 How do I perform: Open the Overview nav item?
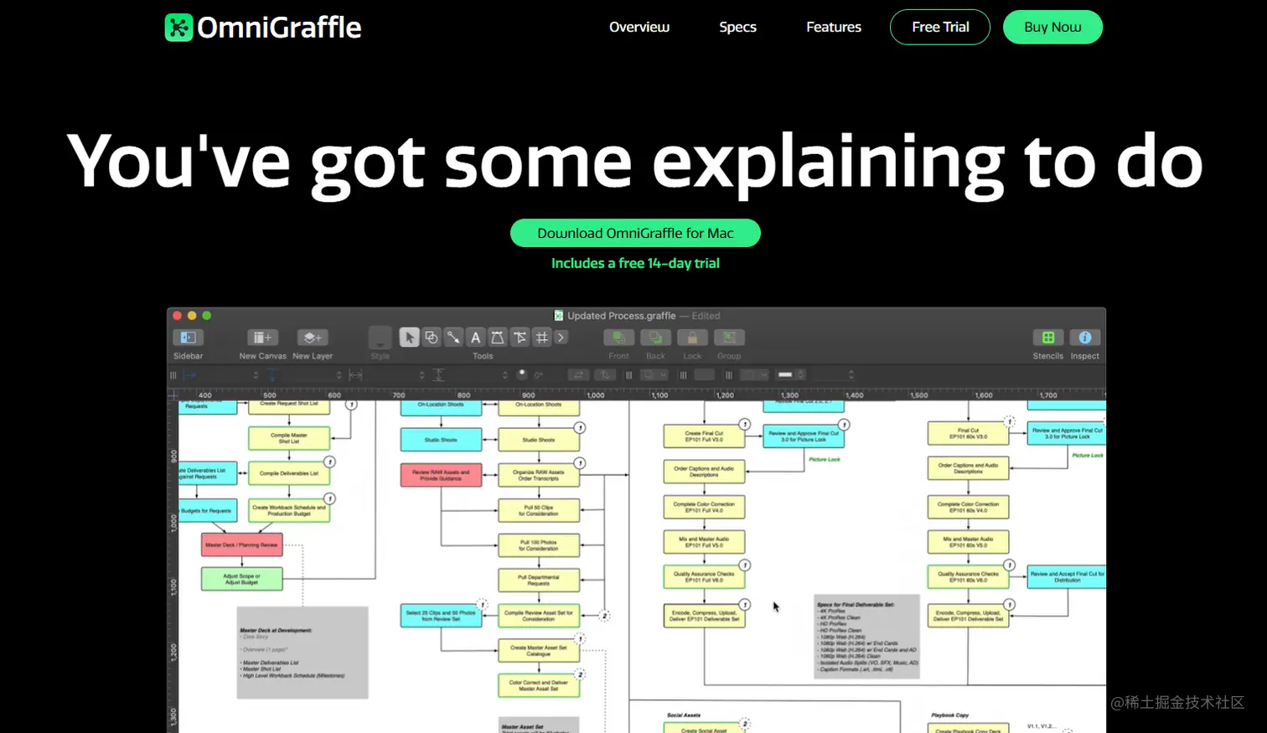tap(639, 27)
